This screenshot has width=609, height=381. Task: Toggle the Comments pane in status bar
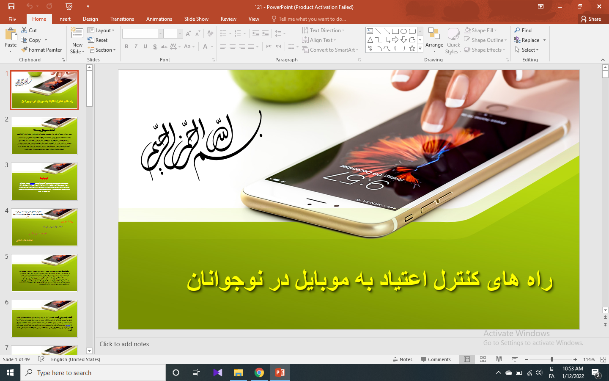click(436, 359)
